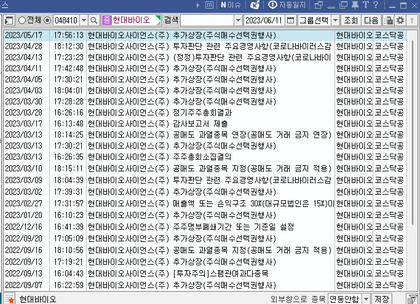Click the 저장 save button
The image size is (420, 304).
[382, 299]
